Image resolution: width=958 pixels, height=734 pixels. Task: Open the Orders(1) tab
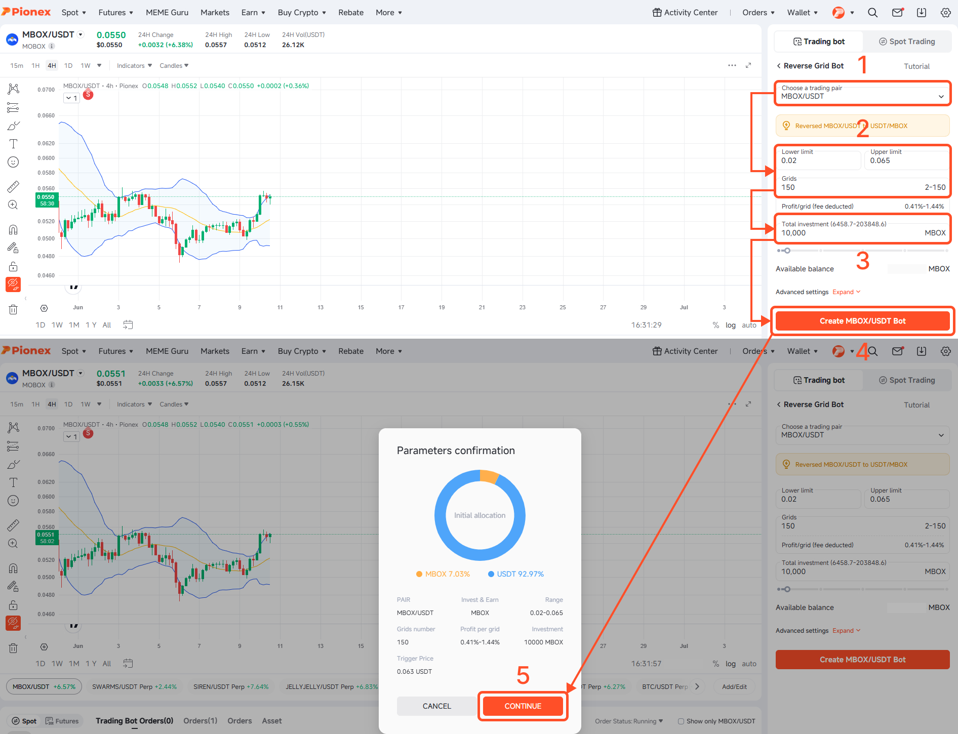[x=200, y=721]
